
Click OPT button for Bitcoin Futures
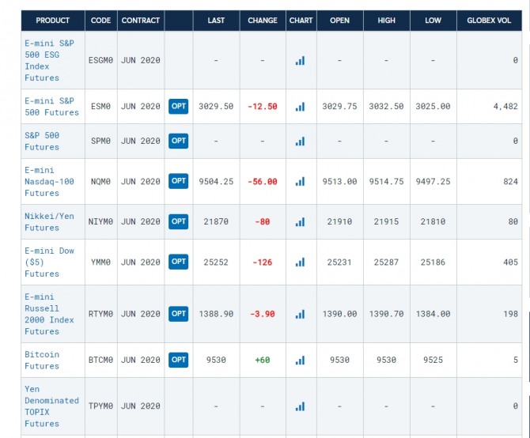pos(179,360)
